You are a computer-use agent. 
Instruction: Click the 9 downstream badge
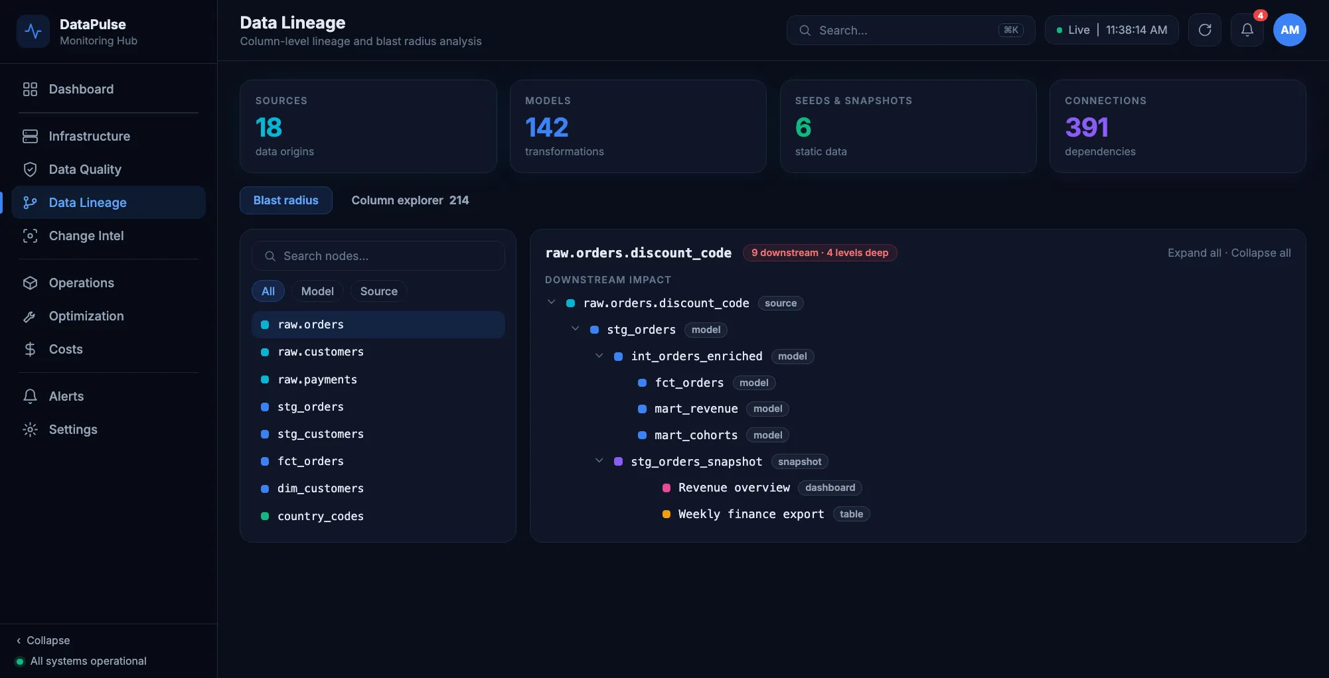820,253
